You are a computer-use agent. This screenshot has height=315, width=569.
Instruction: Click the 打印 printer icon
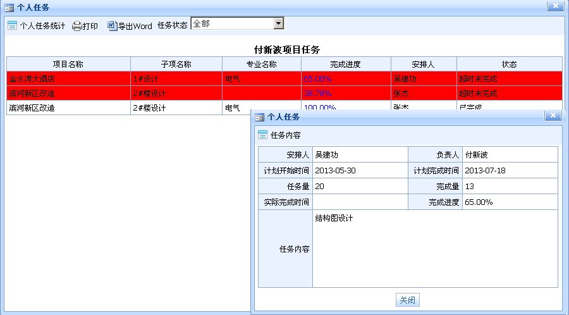click(x=76, y=26)
